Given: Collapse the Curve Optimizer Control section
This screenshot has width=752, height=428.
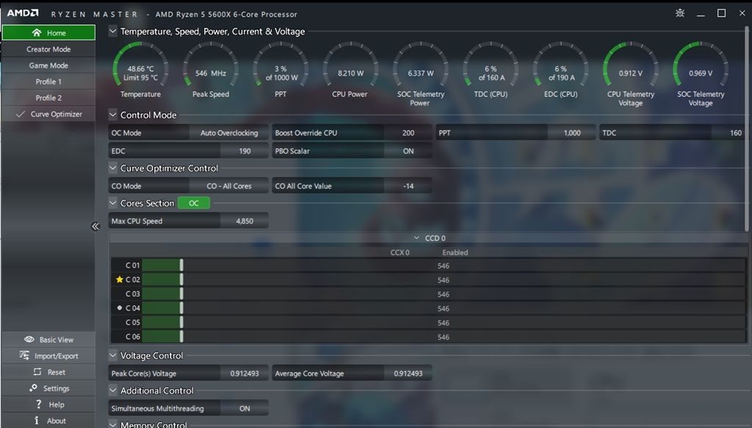Looking at the screenshot, I should tap(112, 167).
